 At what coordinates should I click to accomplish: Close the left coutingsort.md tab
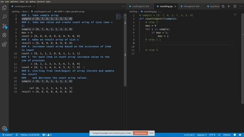pos(34,6)
